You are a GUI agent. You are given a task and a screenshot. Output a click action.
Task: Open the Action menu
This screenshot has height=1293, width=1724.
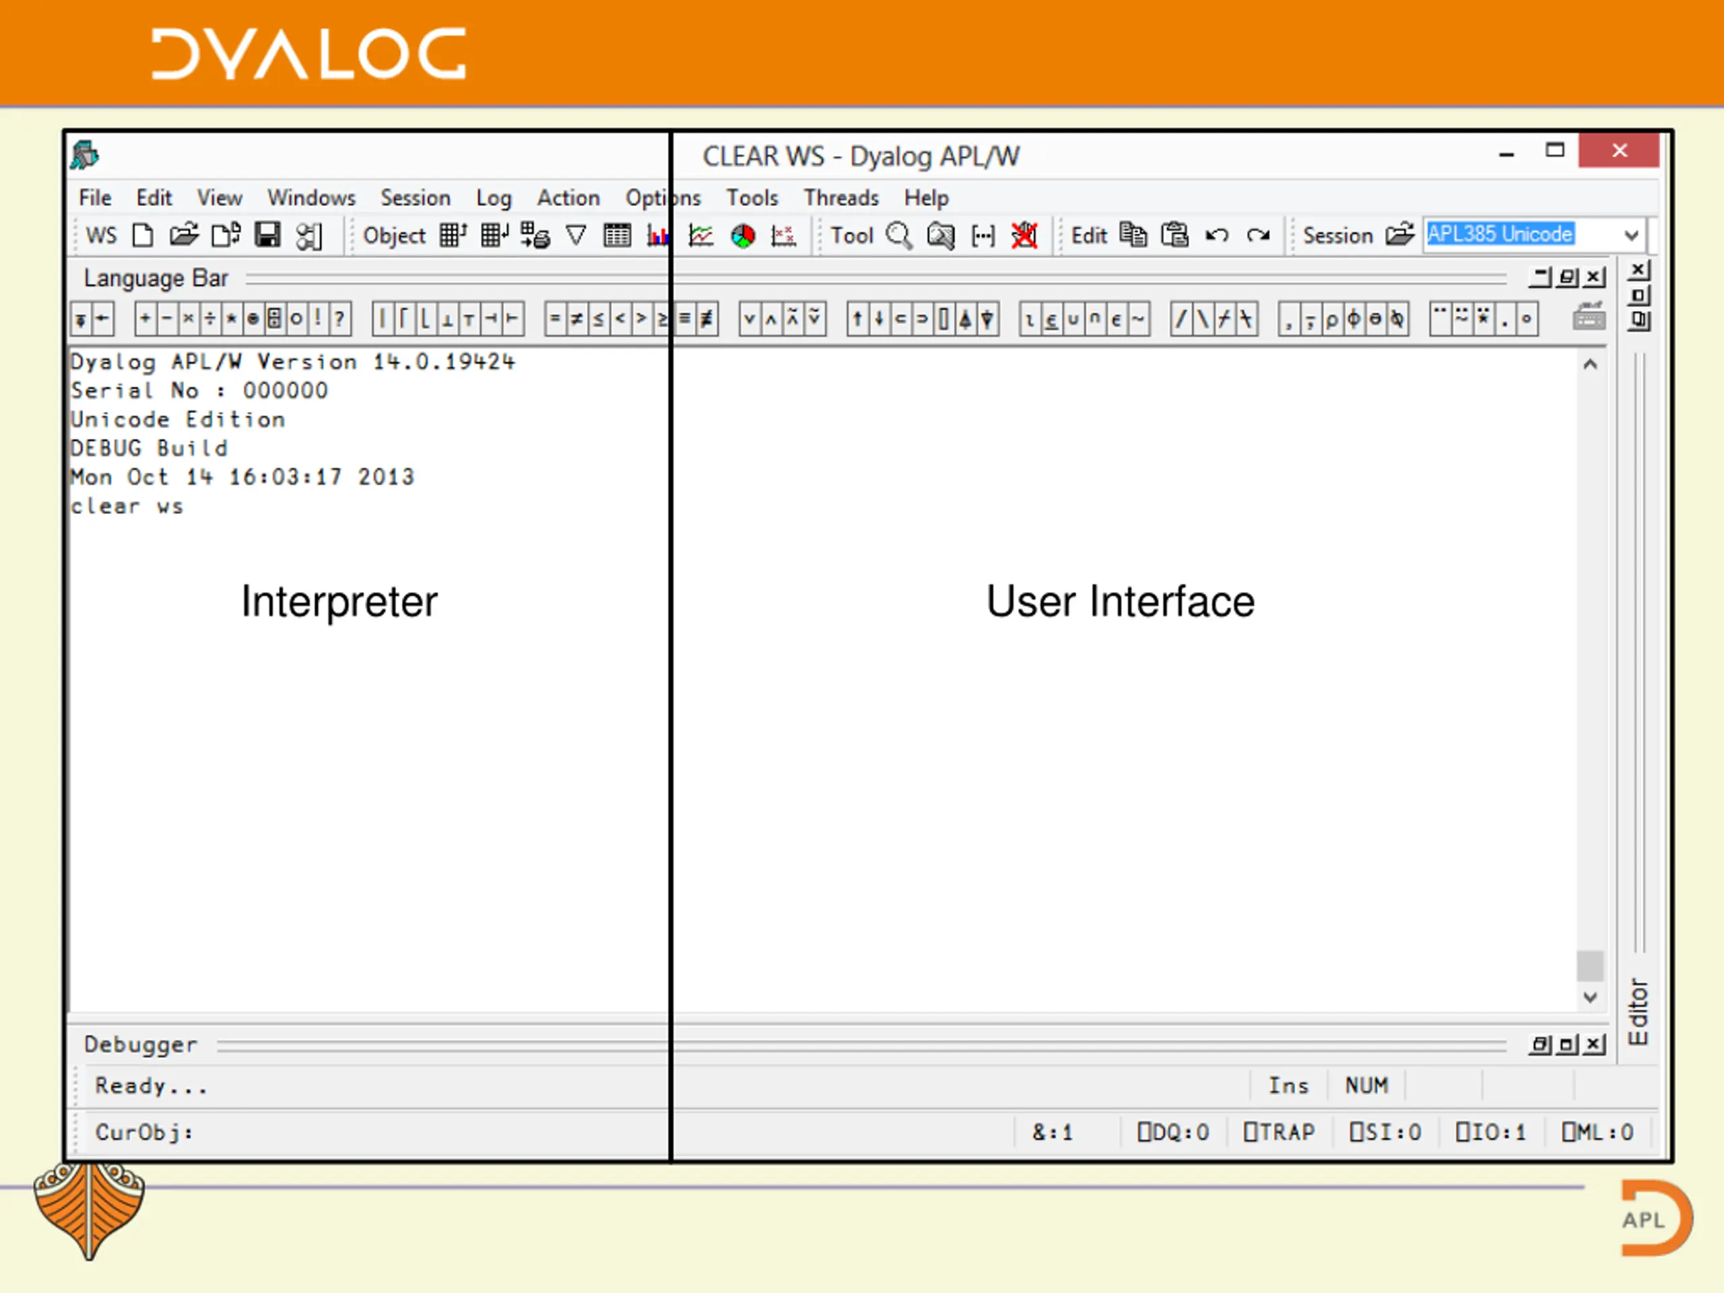pos(568,198)
